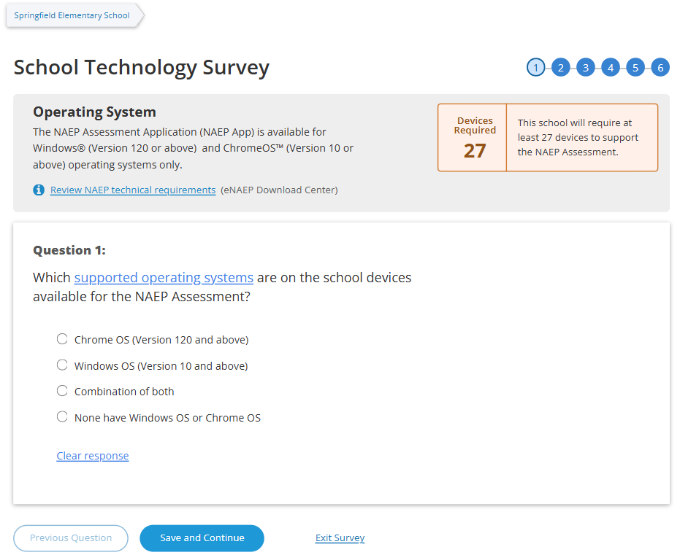Select step 5 in the progress bar
This screenshot has width=680, height=555.
click(635, 68)
